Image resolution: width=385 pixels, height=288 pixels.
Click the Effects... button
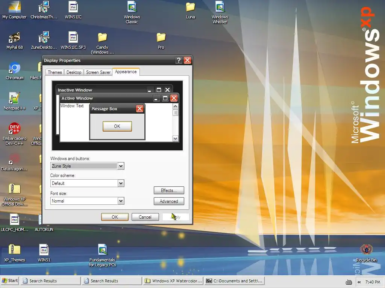pos(169,190)
